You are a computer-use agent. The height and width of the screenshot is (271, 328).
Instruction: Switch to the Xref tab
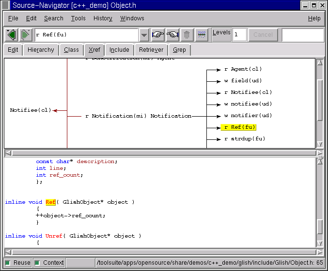coord(94,50)
